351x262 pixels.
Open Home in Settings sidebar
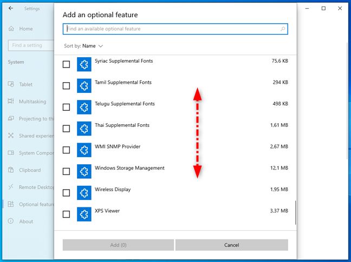[x=26, y=29]
